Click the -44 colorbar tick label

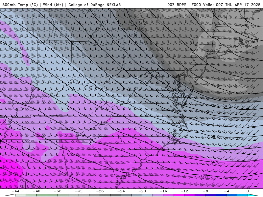pos(15,191)
